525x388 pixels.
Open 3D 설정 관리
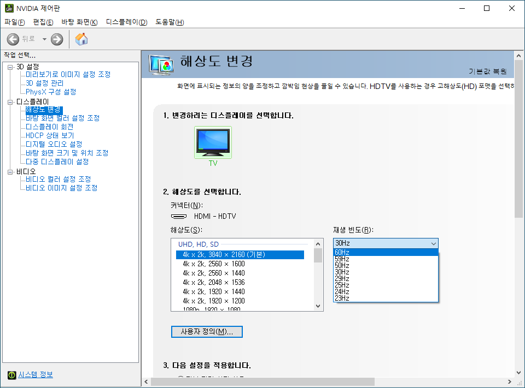point(44,83)
